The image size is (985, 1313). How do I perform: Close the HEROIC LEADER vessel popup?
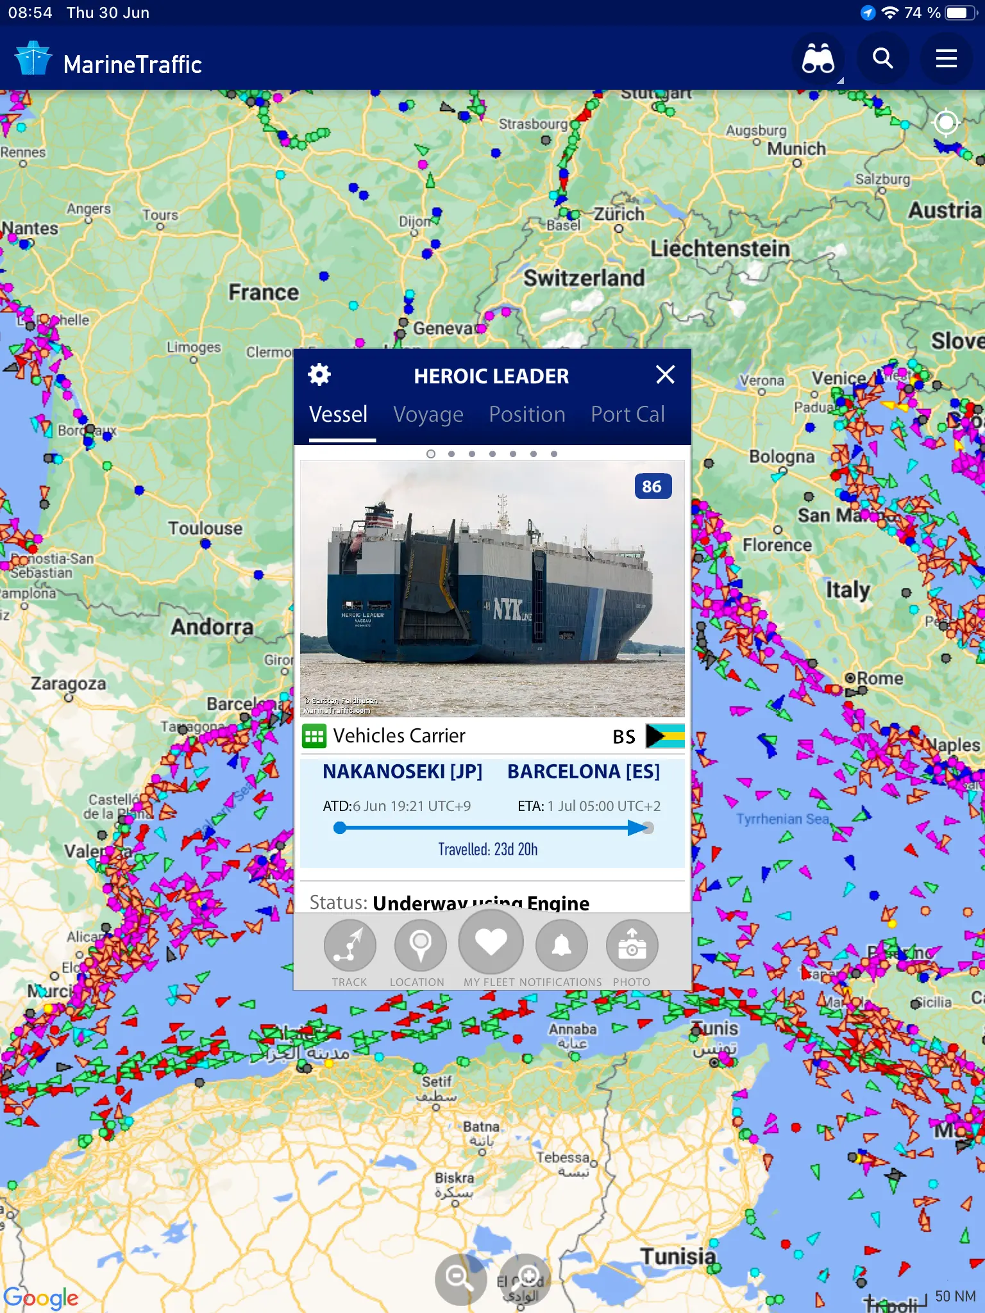(x=665, y=374)
